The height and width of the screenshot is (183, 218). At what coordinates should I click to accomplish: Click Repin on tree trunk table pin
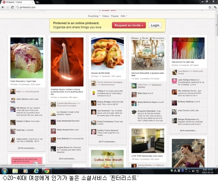pos(135,38)
